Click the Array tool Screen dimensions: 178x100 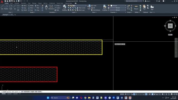[37, 10]
